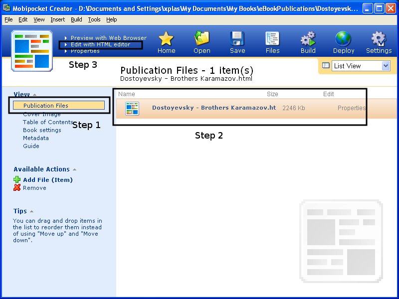Collapse the View section

coord(34,95)
